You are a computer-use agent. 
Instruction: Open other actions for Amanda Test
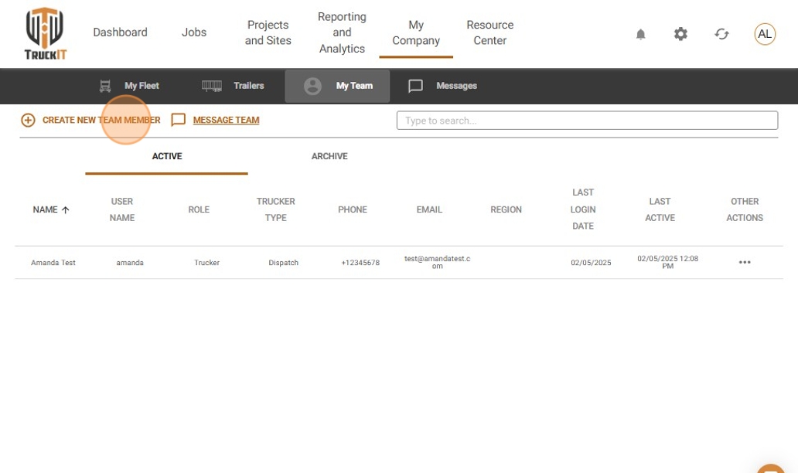pos(745,263)
